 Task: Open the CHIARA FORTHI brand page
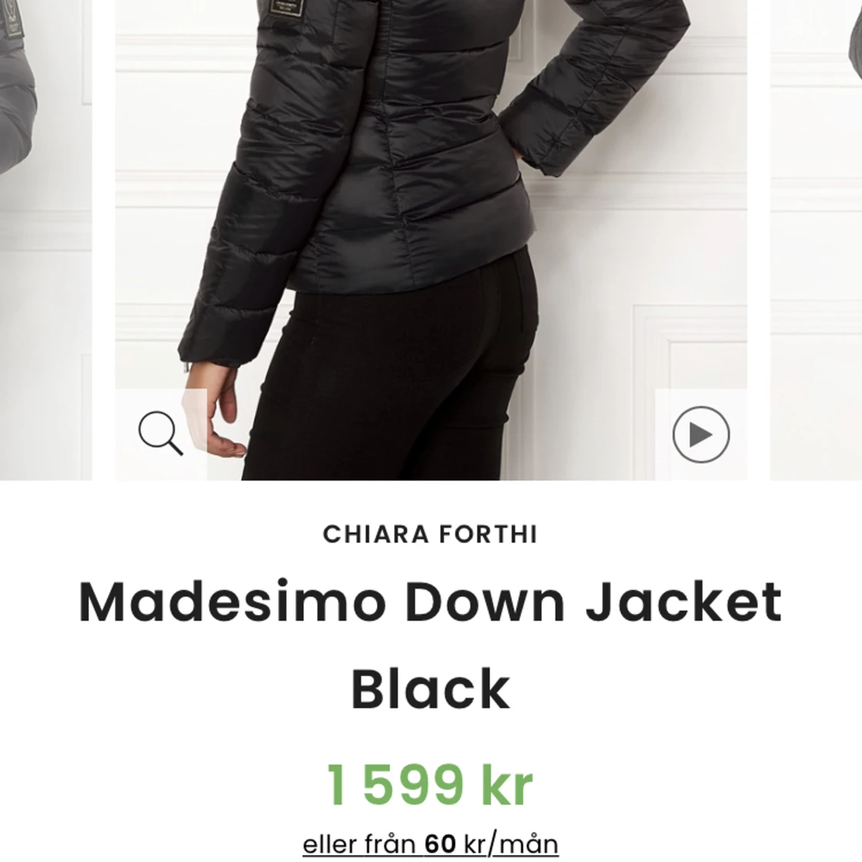click(x=431, y=534)
